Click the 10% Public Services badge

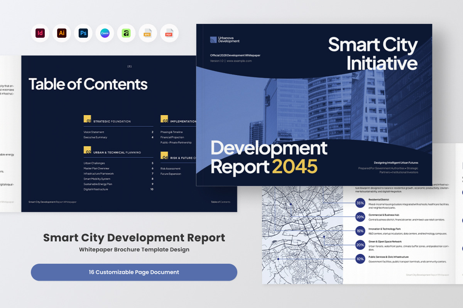click(360, 259)
